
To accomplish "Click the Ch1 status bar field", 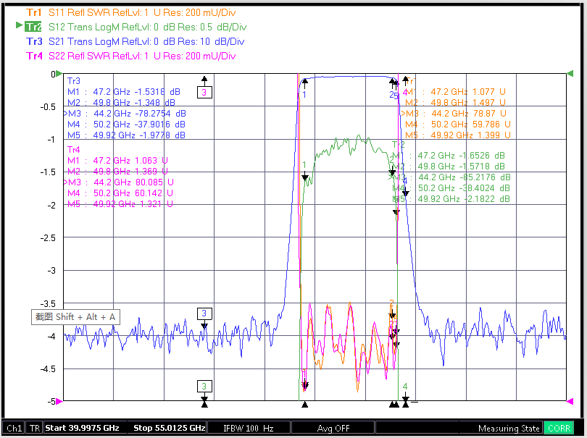I will (14, 429).
